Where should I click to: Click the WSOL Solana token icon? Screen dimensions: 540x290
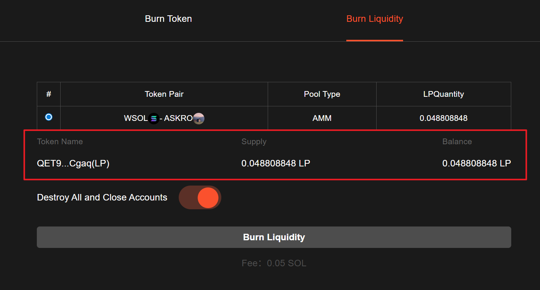tap(154, 119)
